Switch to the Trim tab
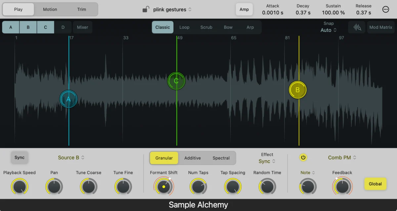The image size is (397, 211). [x=82, y=9]
